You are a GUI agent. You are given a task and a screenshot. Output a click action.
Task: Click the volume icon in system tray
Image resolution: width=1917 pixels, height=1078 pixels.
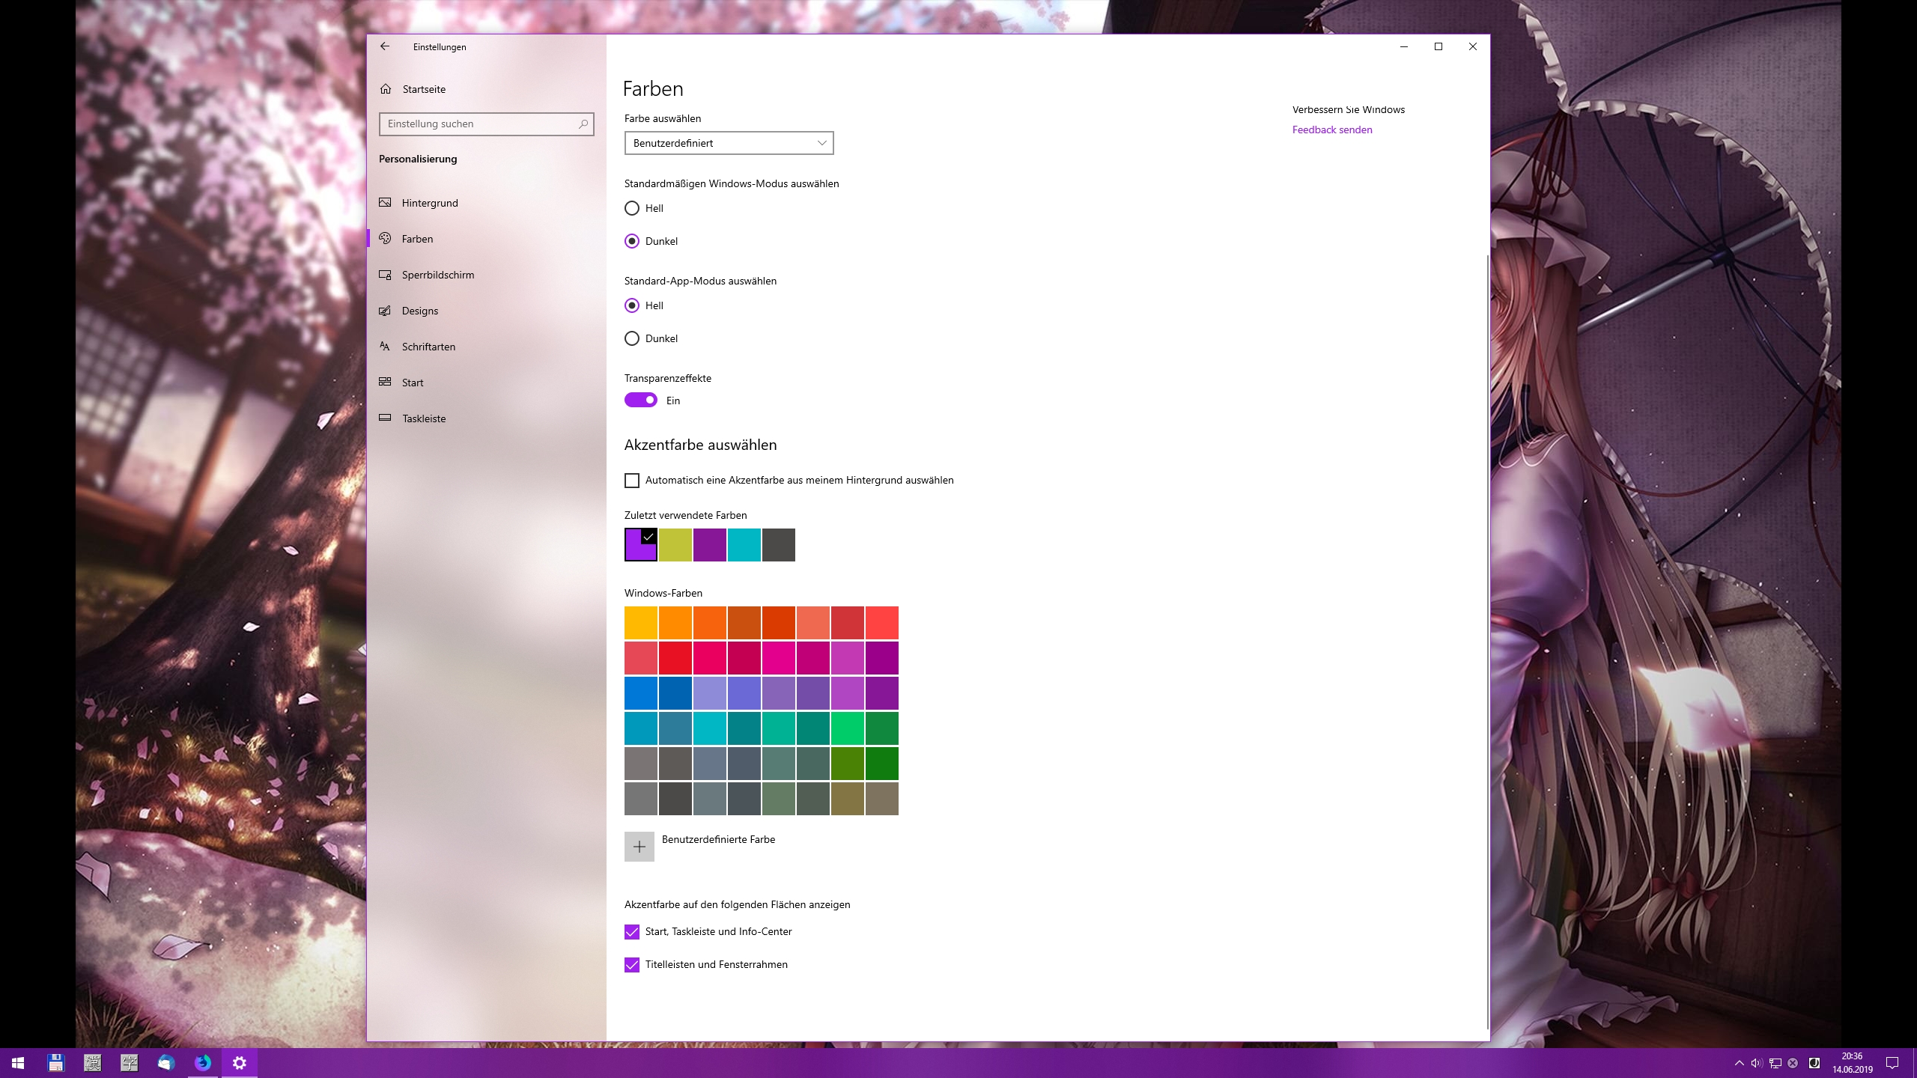coord(1757,1063)
